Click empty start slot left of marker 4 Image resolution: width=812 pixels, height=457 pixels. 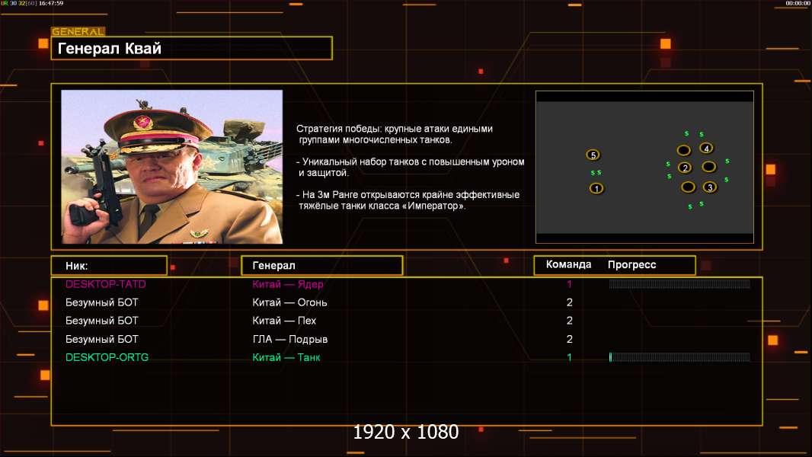point(683,150)
